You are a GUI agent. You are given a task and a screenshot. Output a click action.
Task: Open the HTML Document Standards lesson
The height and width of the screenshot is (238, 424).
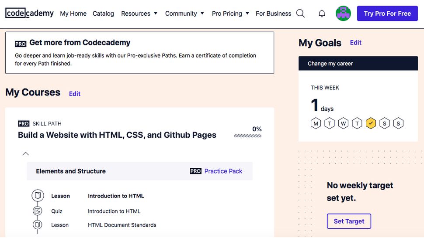click(x=122, y=225)
